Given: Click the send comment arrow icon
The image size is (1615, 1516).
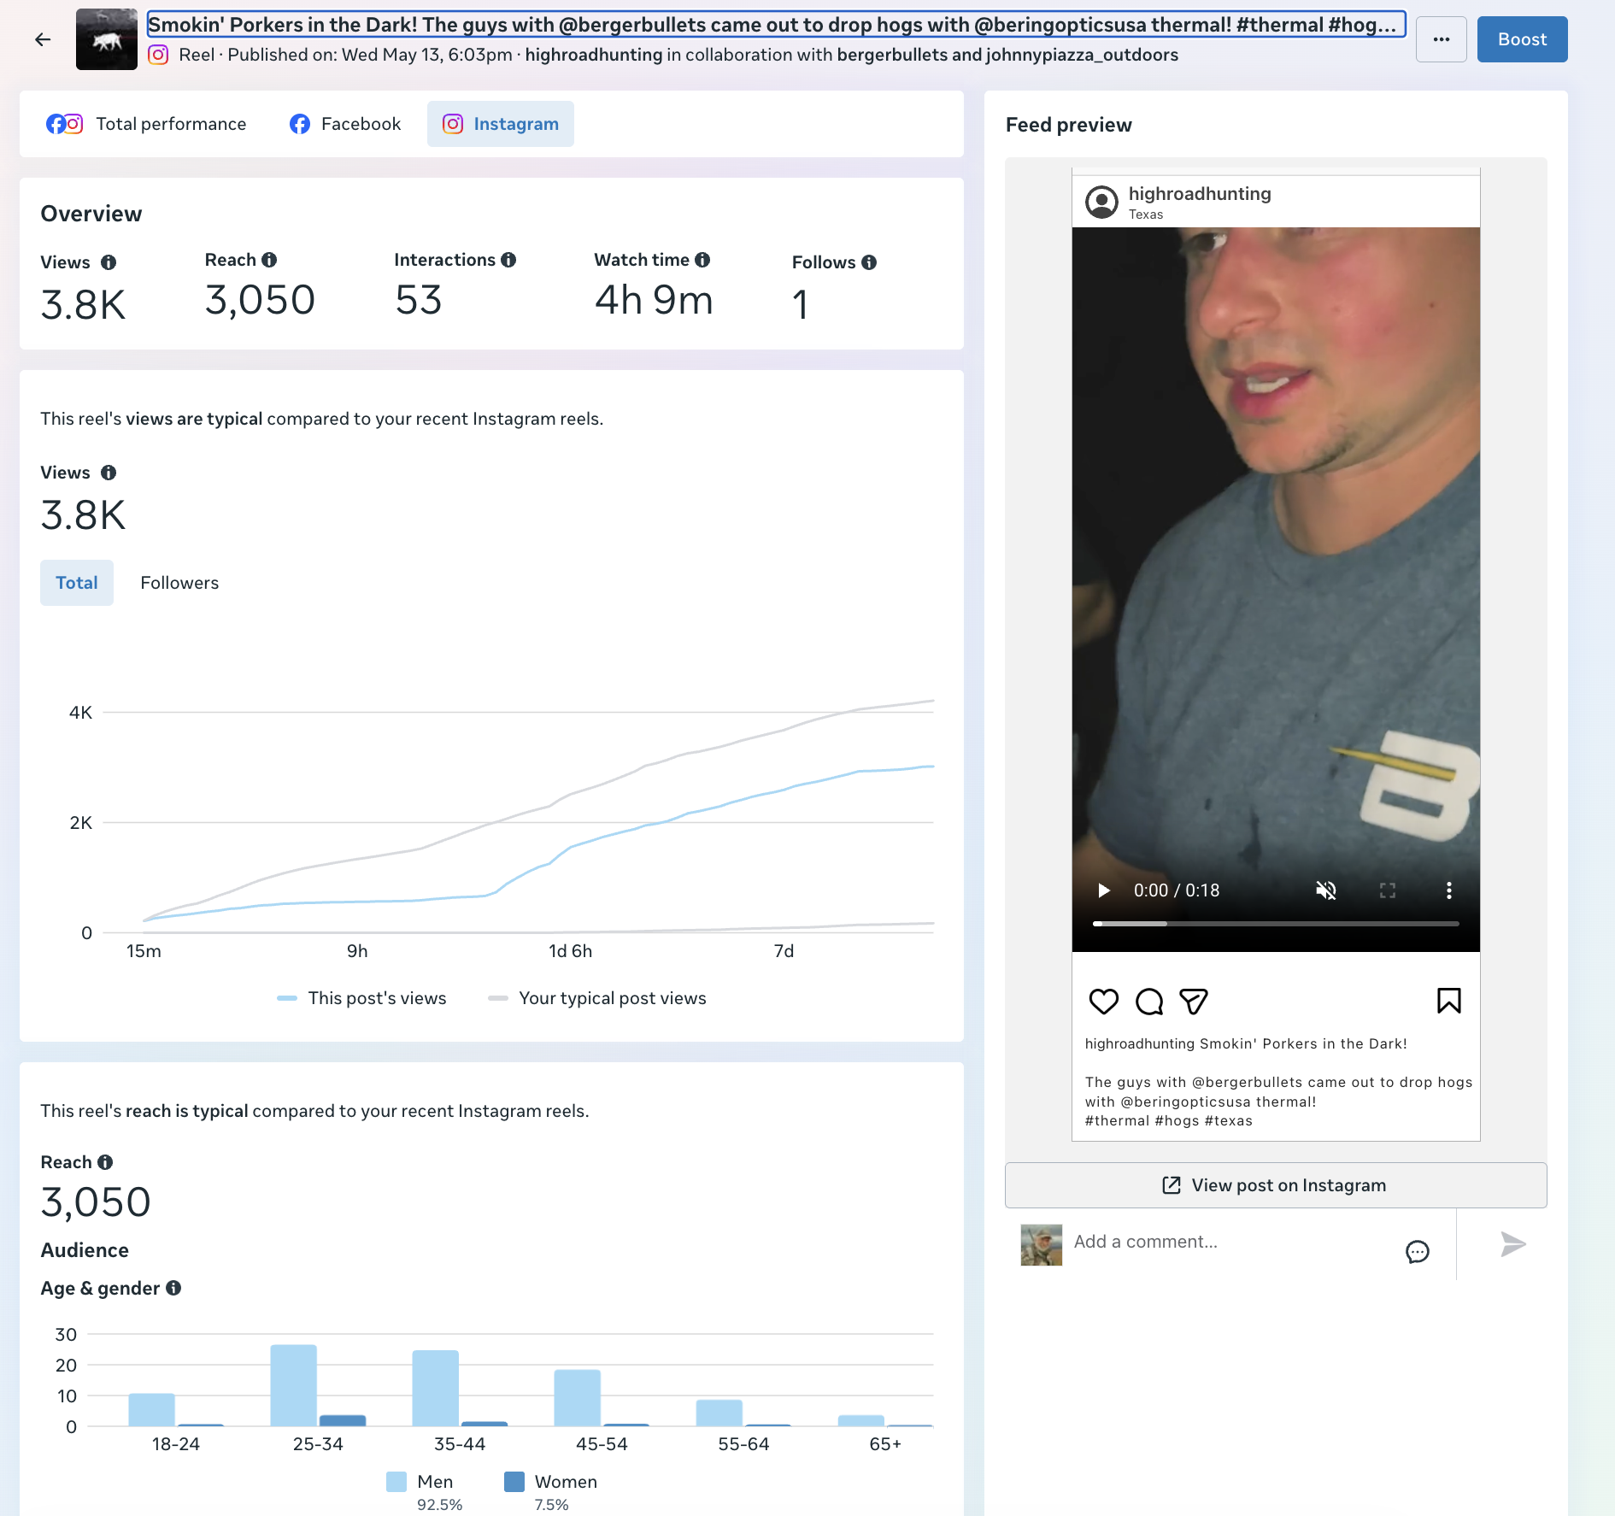Looking at the screenshot, I should tap(1512, 1244).
